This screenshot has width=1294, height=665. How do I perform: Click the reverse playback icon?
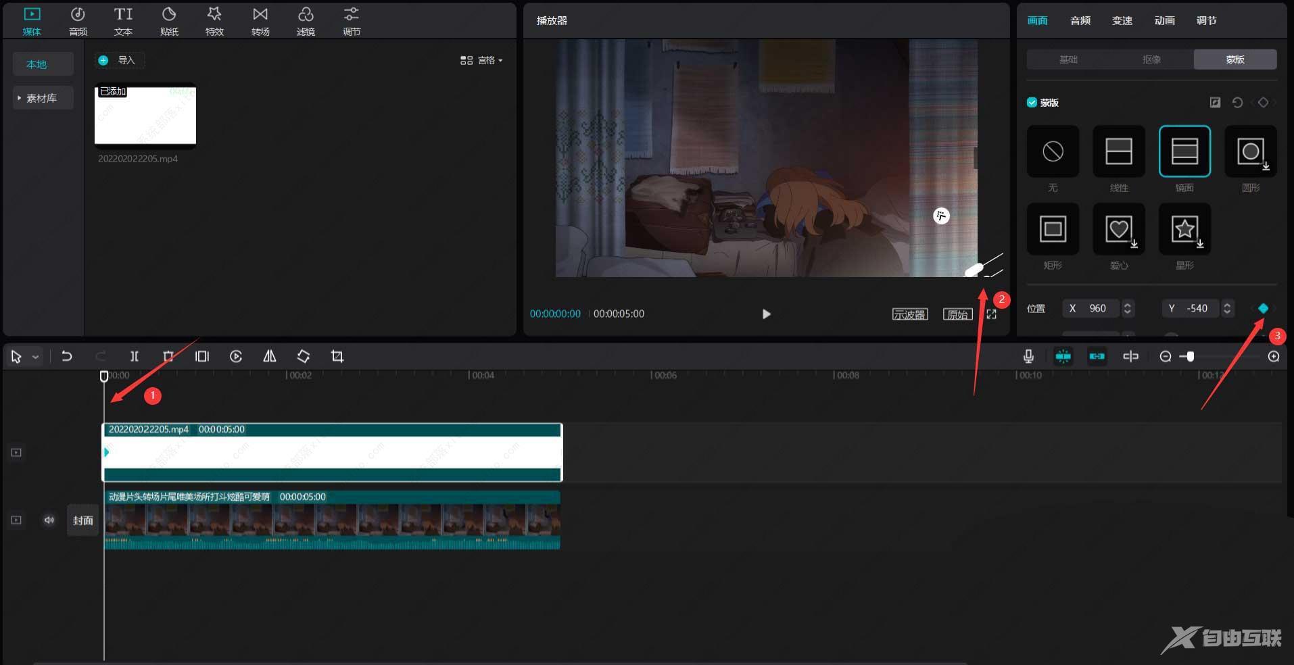(x=236, y=356)
